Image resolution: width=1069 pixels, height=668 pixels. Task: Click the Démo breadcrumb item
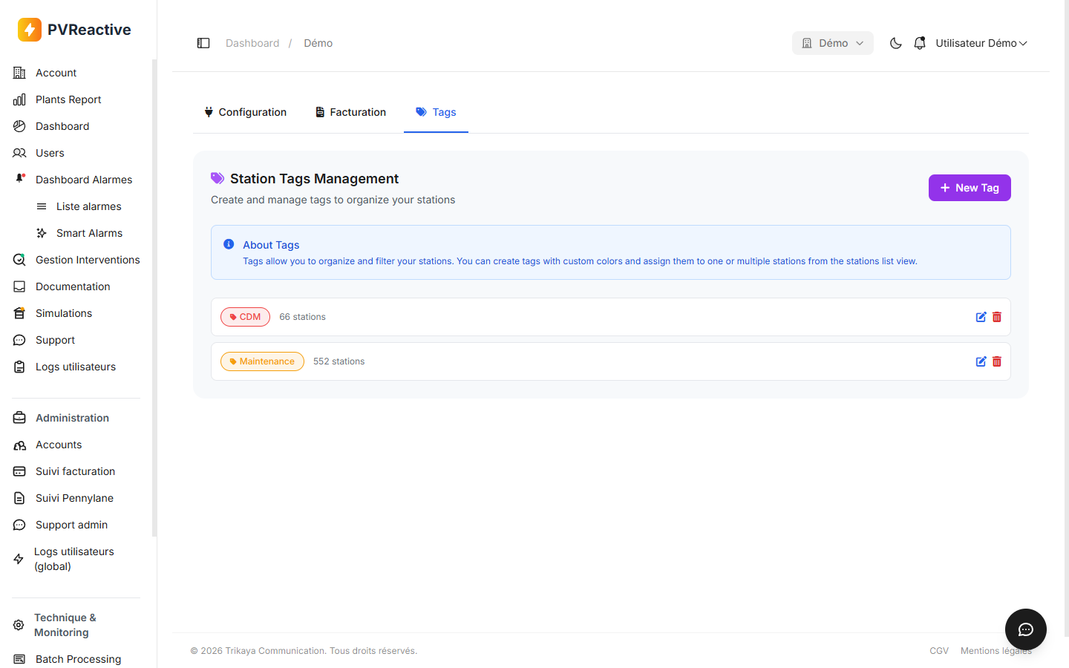click(x=318, y=43)
